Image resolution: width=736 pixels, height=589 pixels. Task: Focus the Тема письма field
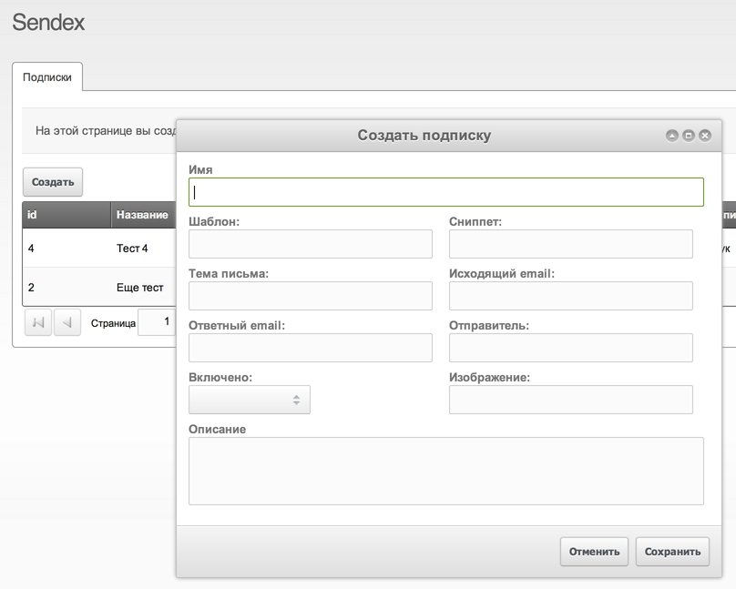(310, 296)
